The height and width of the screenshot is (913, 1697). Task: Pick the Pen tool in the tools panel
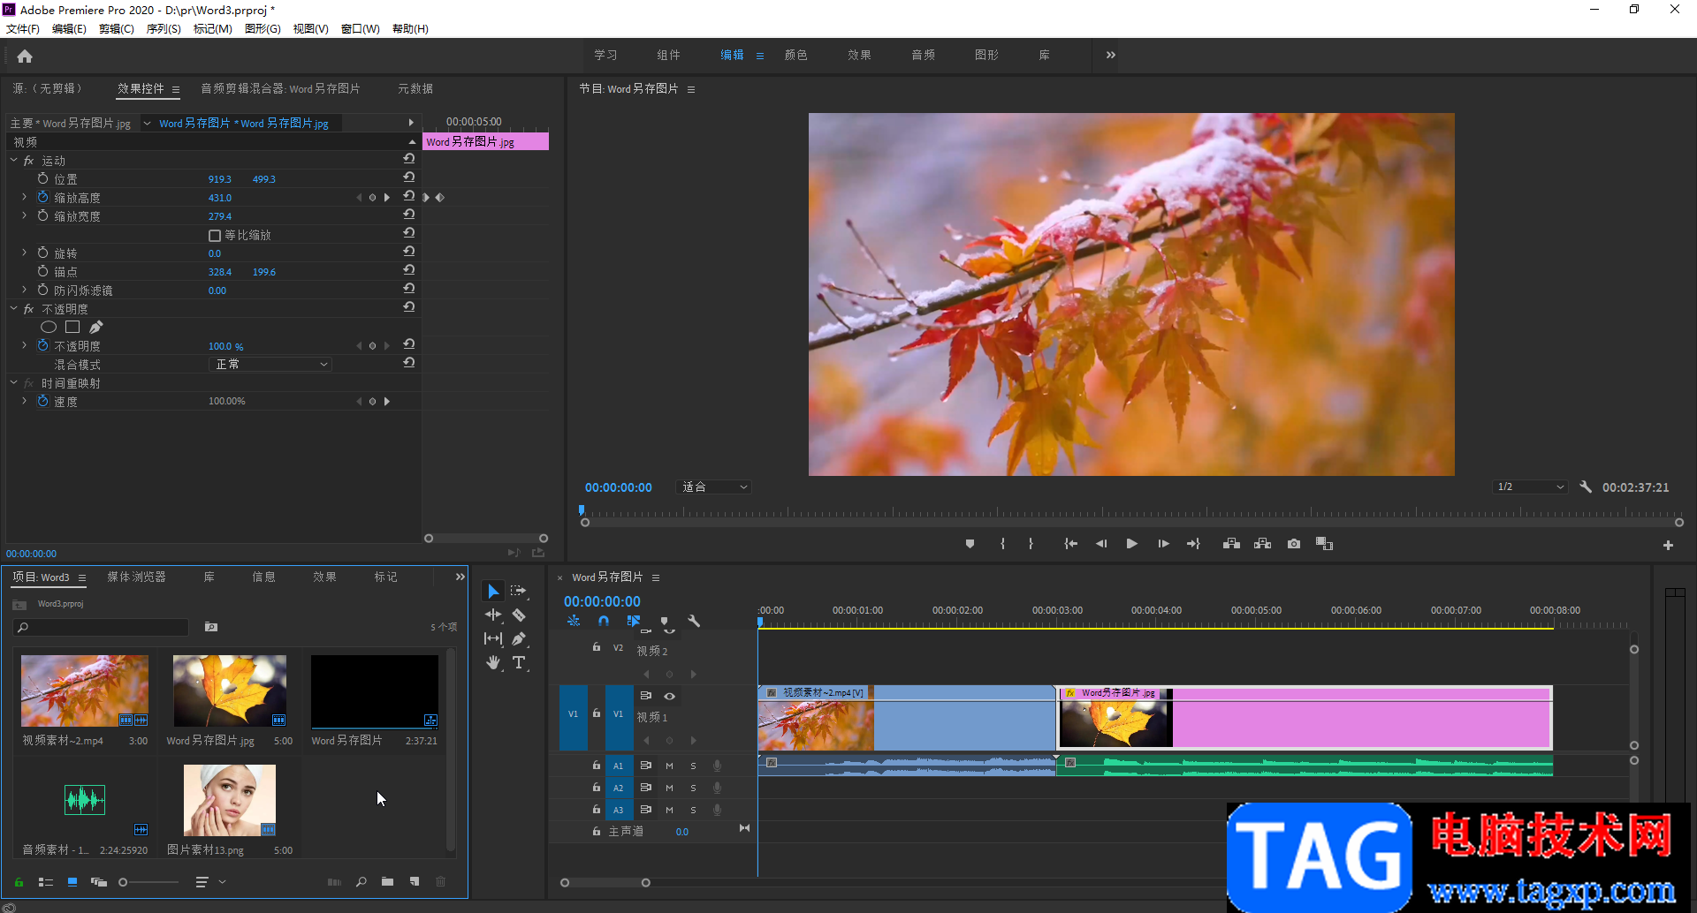519,638
